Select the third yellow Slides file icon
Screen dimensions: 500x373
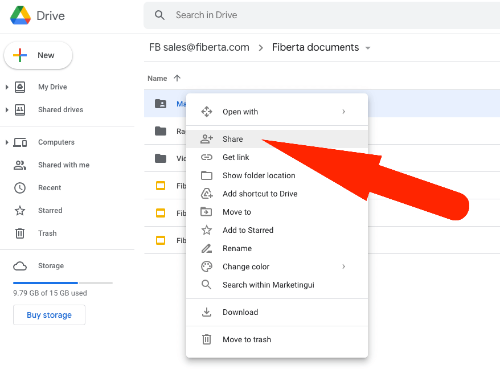161,240
